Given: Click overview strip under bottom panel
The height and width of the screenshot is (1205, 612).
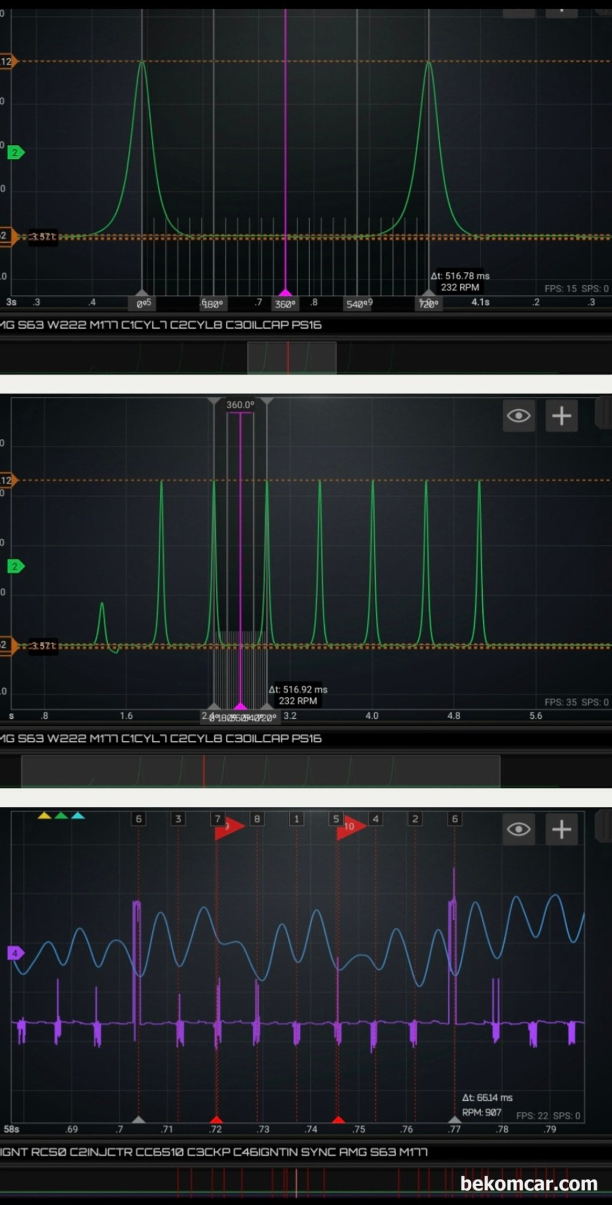Looking at the screenshot, I should 306,1182.
